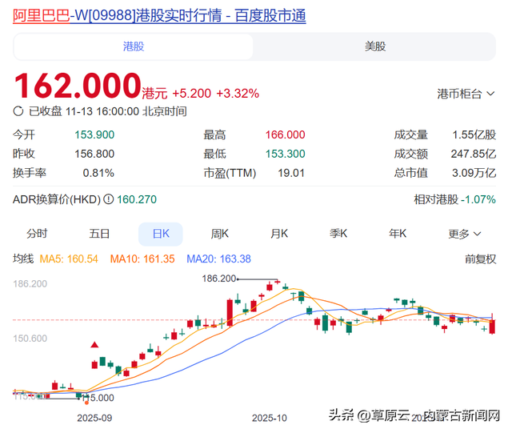The height and width of the screenshot is (433, 512).
Task: Click the 昨收 value 156.800
Action: click(x=94, y=154)
